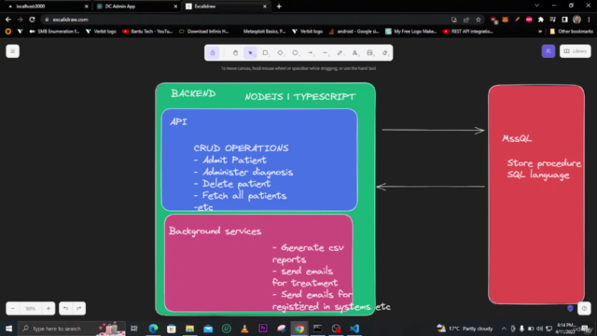Switch to the DC Admin App tab
This screenshot has height=336, width=597.
coord(136,7)
